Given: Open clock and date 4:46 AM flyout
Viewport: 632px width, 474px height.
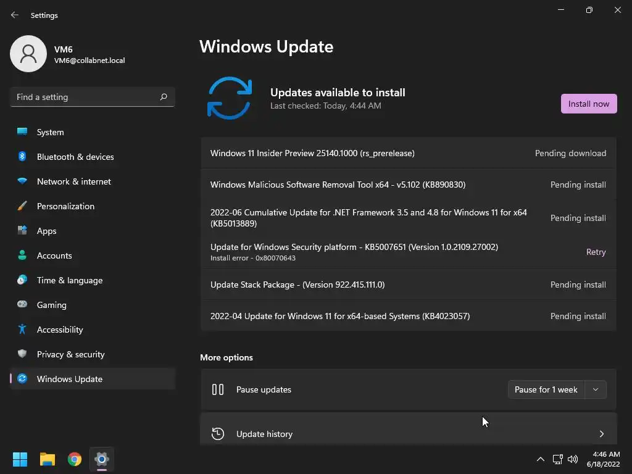Looking at the screenshot, I should (x=603, y=459).
